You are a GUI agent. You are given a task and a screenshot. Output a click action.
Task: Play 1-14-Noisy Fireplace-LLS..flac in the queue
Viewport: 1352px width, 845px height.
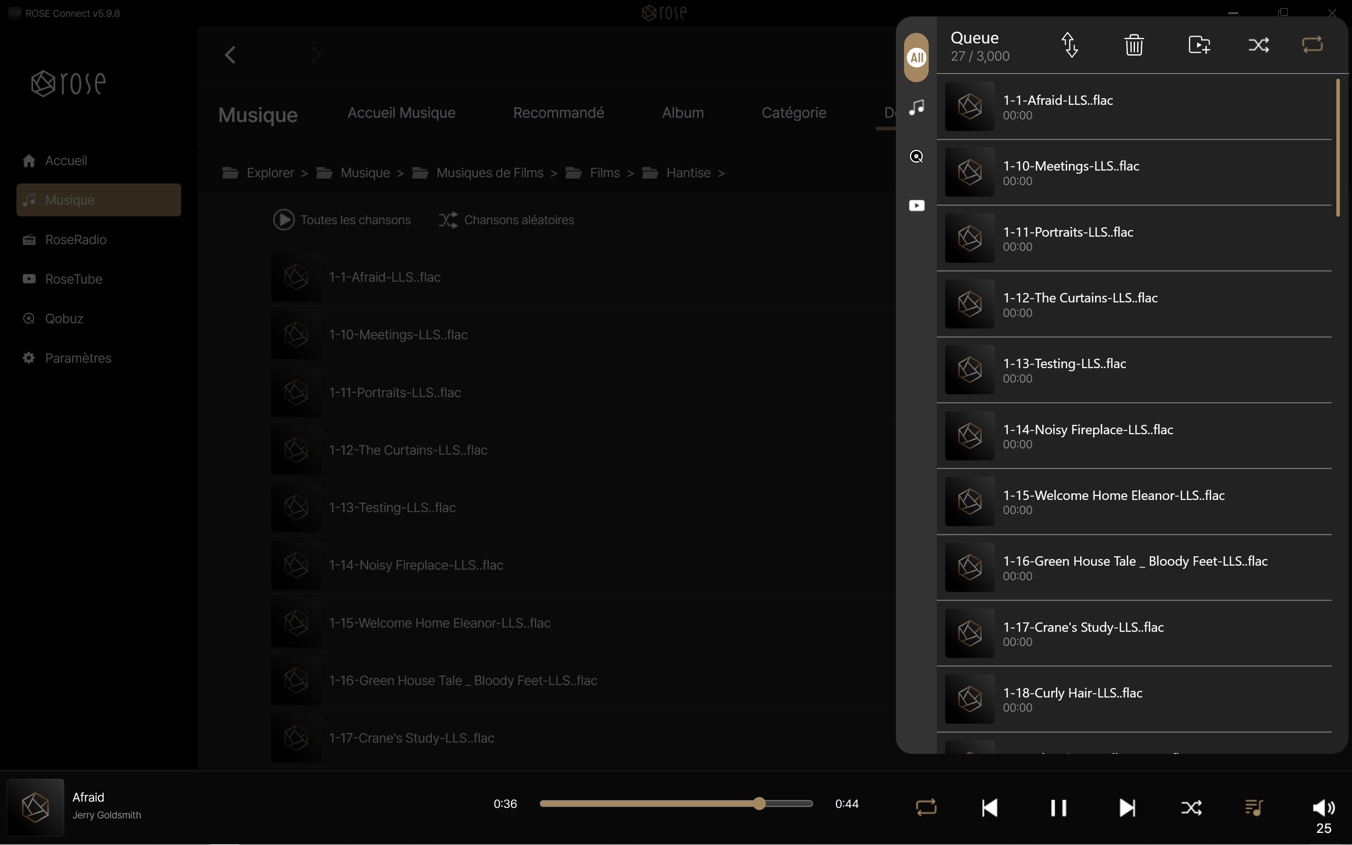pos(1134,435)
